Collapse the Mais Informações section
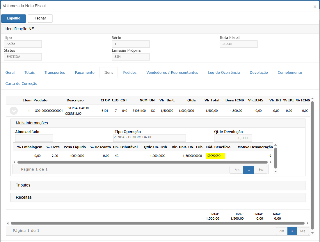Image resolution: width=320 pixels, height=242 pixels. point(32,123)
